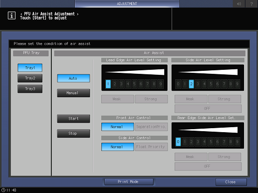Set Side Air Level to 2
258x193 pixels.
(191, 84)
